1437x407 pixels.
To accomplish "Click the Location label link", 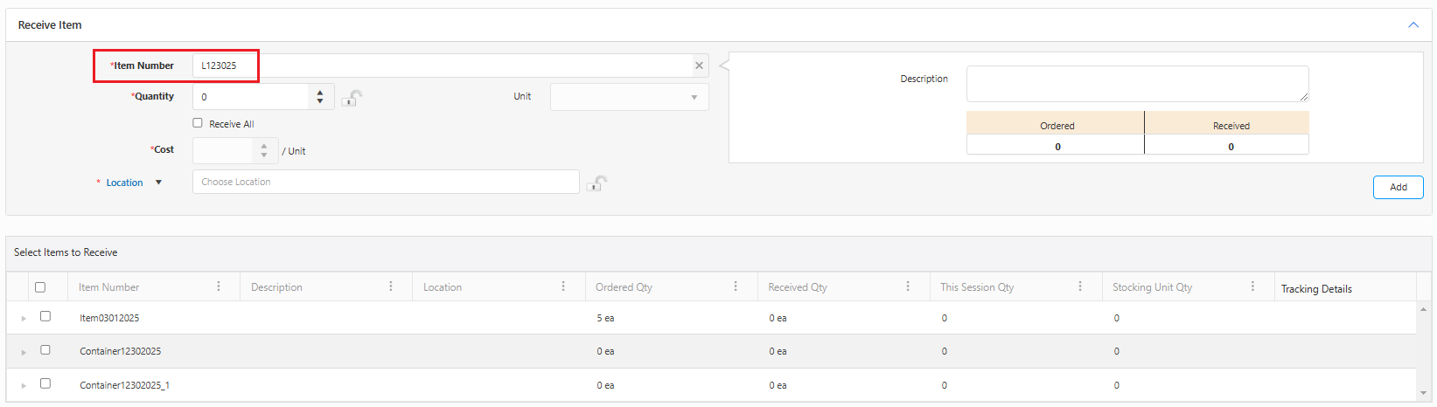I will pyautogui.click(x=124, y=183).
